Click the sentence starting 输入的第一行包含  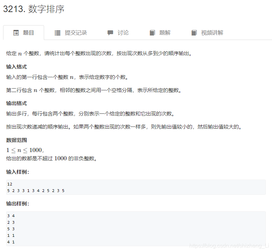coord(67,77)
